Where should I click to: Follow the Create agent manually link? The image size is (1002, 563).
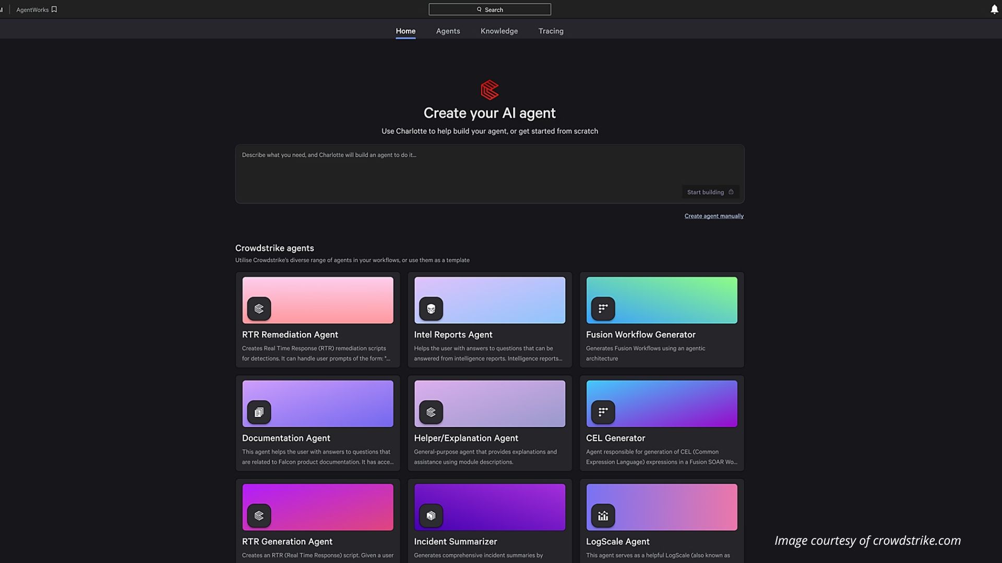pos(713,216)
